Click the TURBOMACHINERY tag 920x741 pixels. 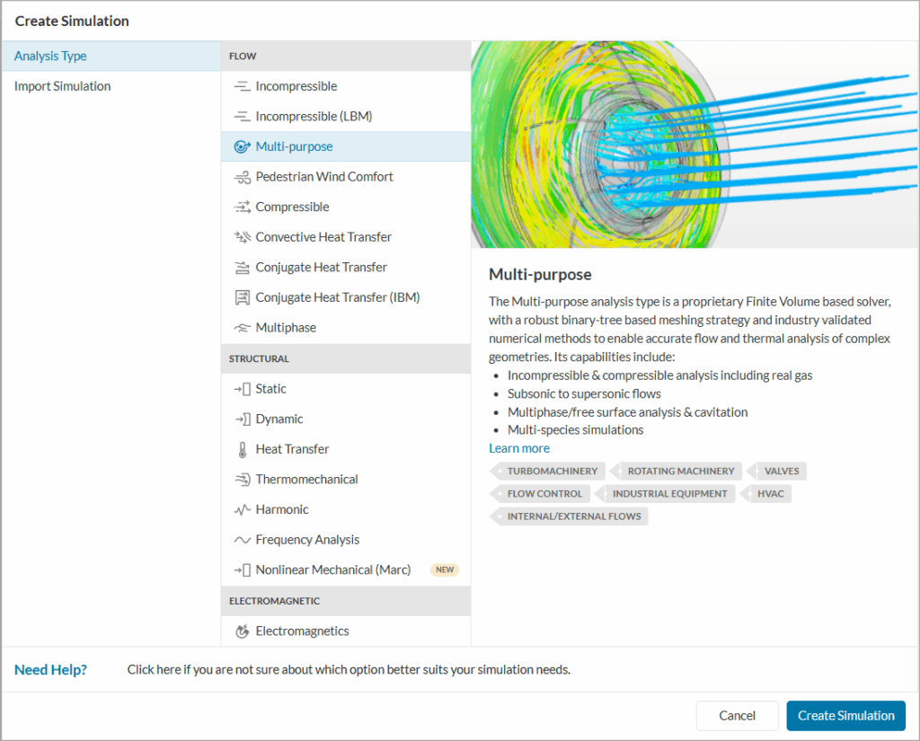coord(552,471)
